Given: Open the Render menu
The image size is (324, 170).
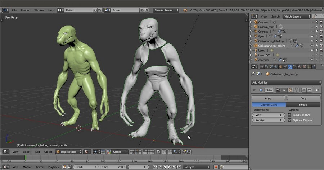Looking at the screenshot, I should click(25, 10).
